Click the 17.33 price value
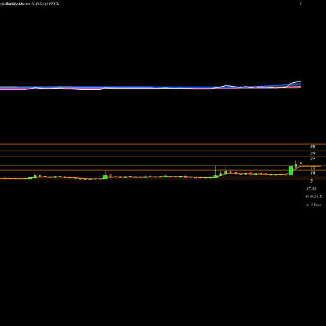Viewport: 326px width, 326px height. point(311,189)
